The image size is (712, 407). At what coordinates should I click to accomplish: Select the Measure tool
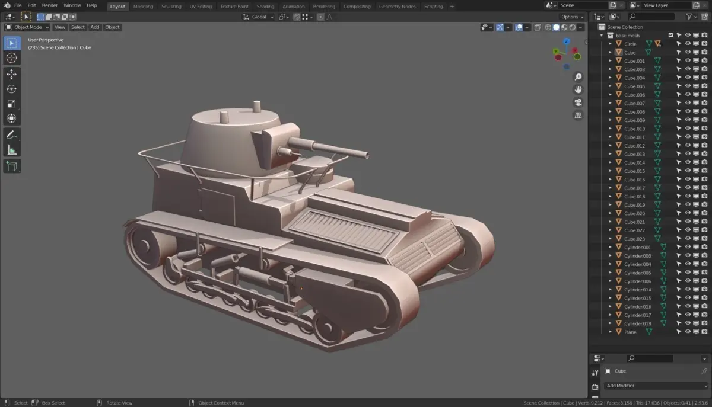(11, 150)
